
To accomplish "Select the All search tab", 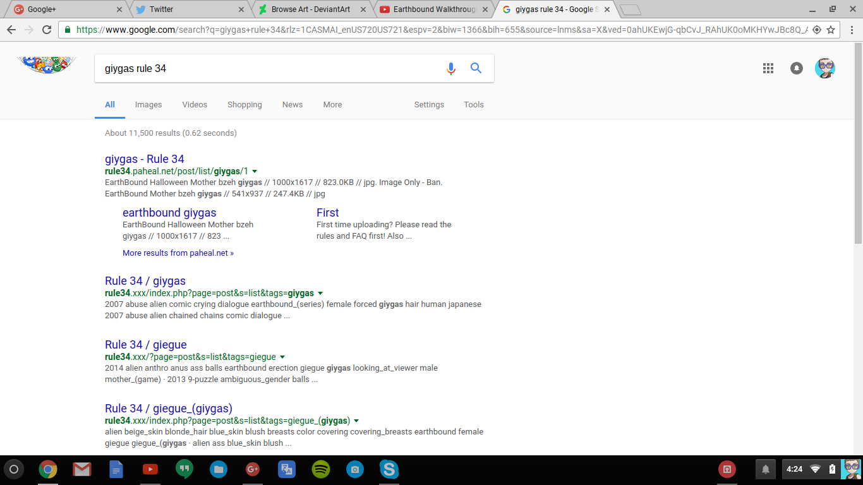I will point(110,105).
